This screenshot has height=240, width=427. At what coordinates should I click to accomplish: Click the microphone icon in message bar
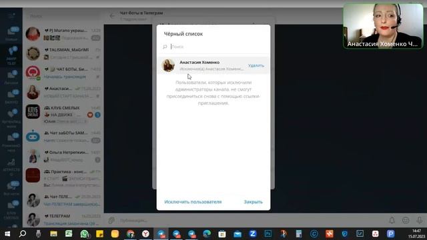(420, 220)
